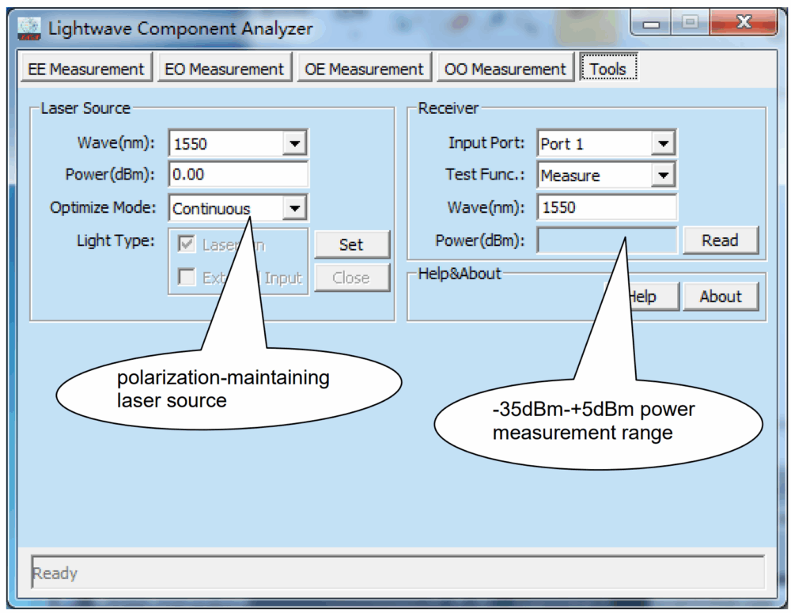791x613 pixels.
Task: Go to the OO Measurement tab
Action: point(505,70)
